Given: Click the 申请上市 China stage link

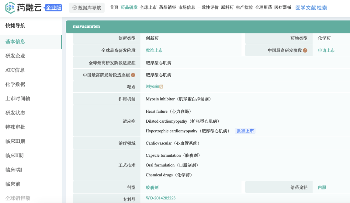Looking at the screenshot, I should (x=326, y=50).
